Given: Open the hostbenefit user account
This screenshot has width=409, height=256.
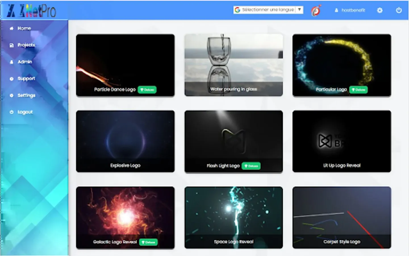Looking at the screenshot, I should coord(350,10).
